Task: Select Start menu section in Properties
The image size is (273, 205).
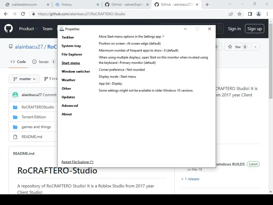Action: (x=71, y=63)
